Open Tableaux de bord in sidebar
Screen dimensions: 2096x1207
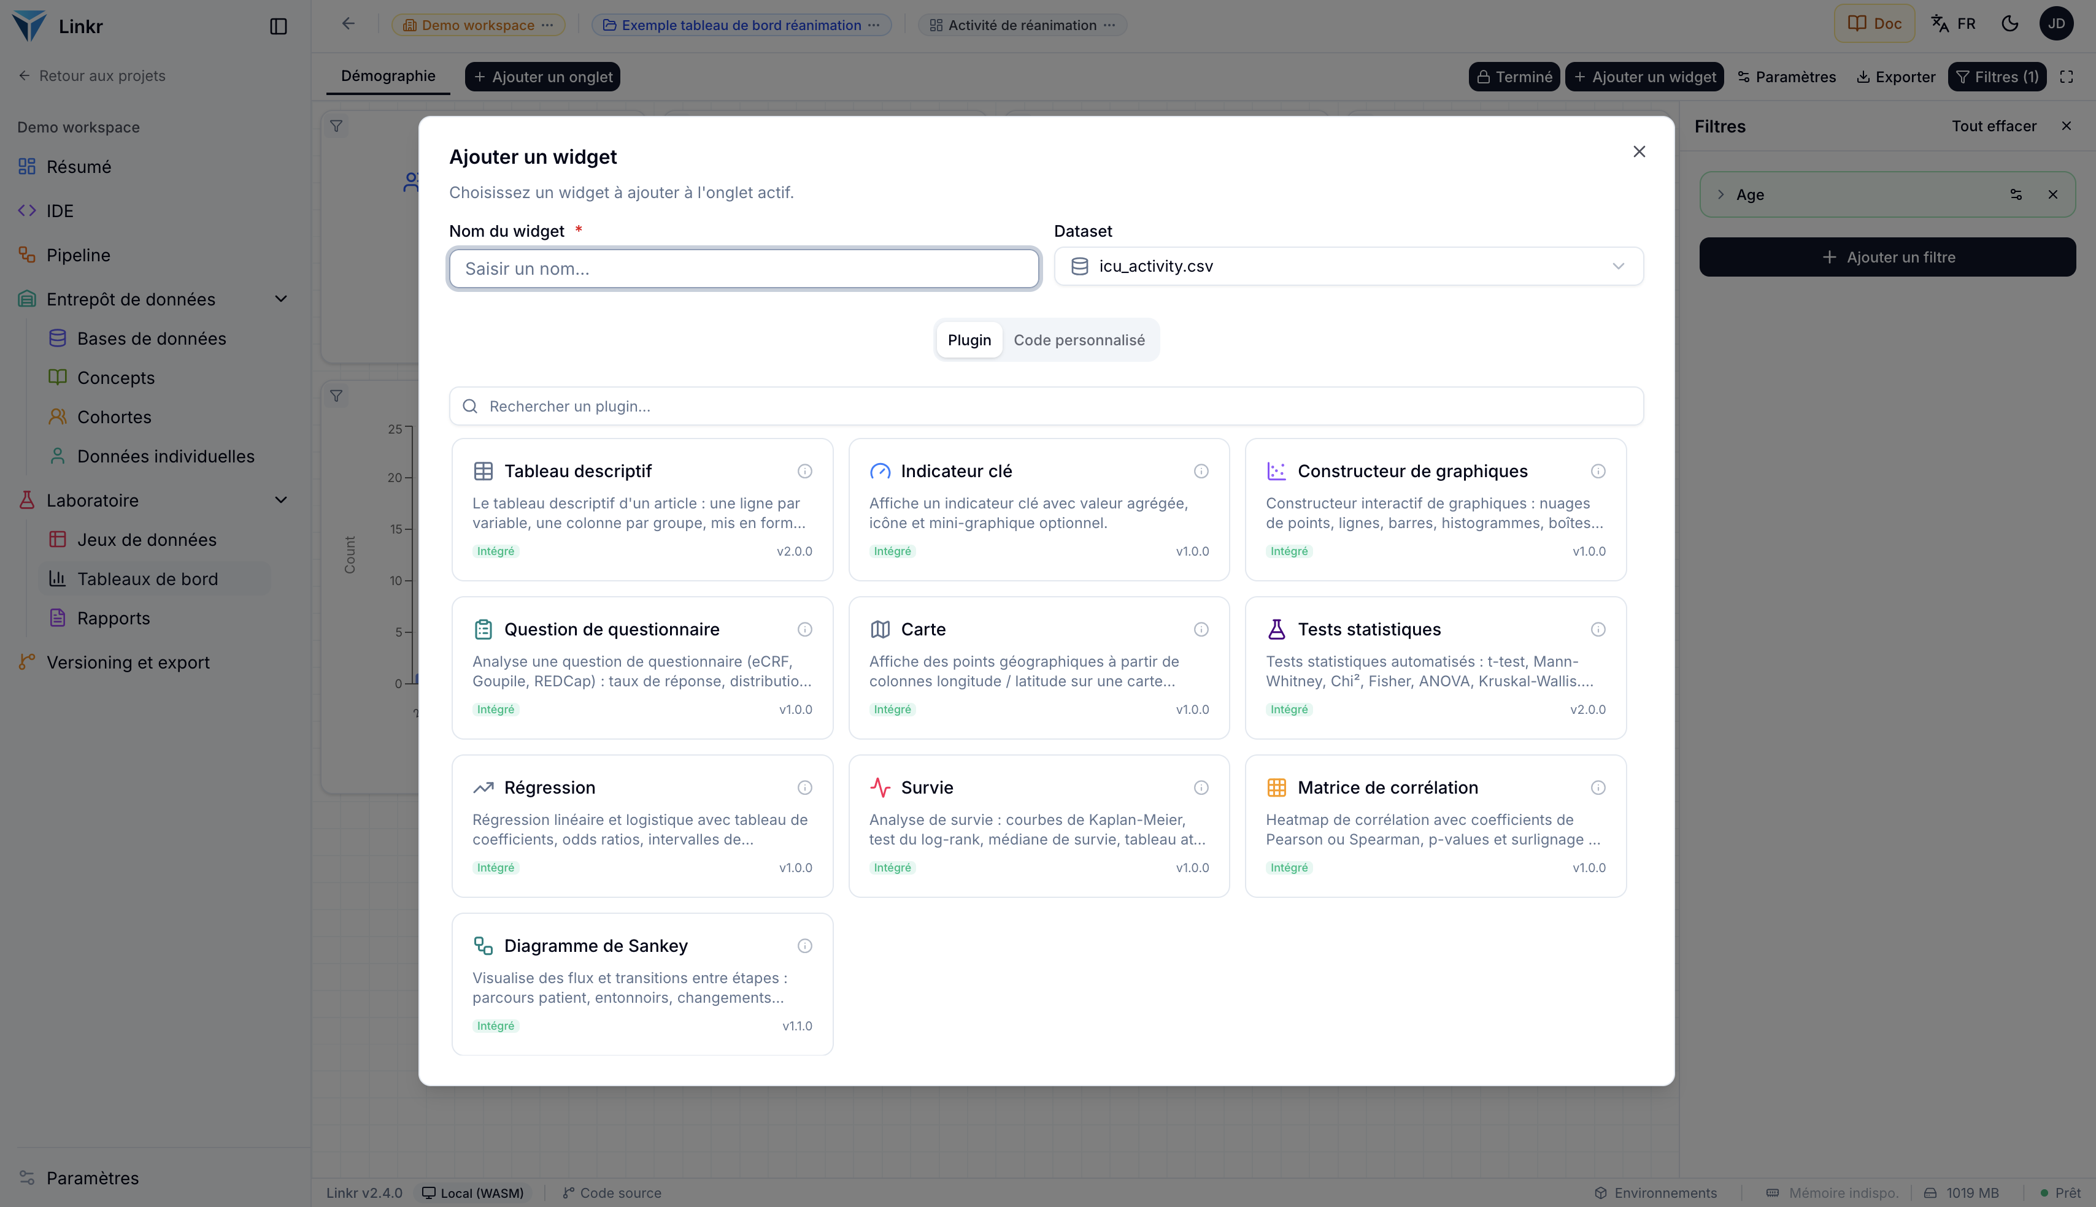coord(148,578)
